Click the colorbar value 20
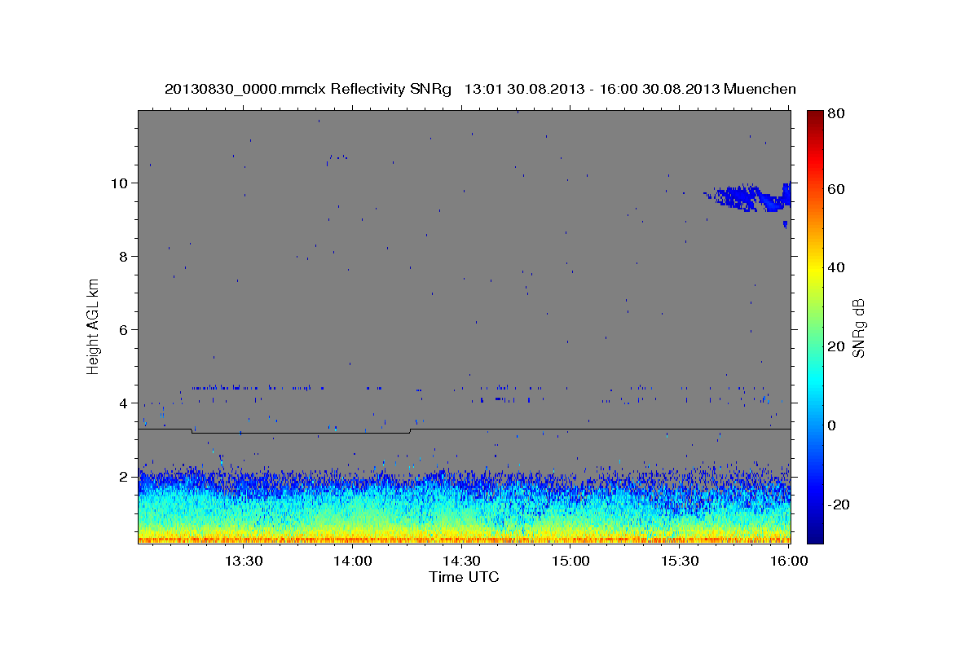This screenshot has height=652, width=978. tap(837, 346)
